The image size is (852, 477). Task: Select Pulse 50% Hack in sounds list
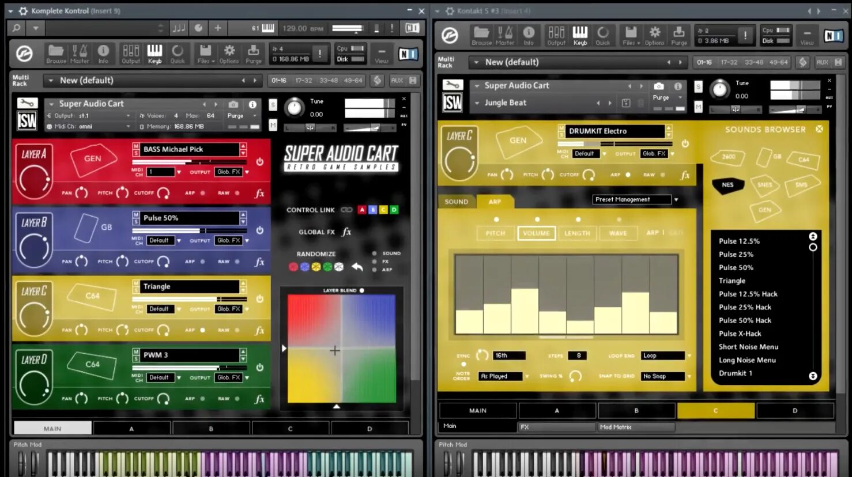point(745,320)
